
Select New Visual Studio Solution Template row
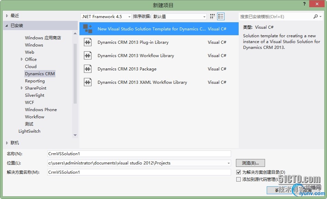click(159, 29)
